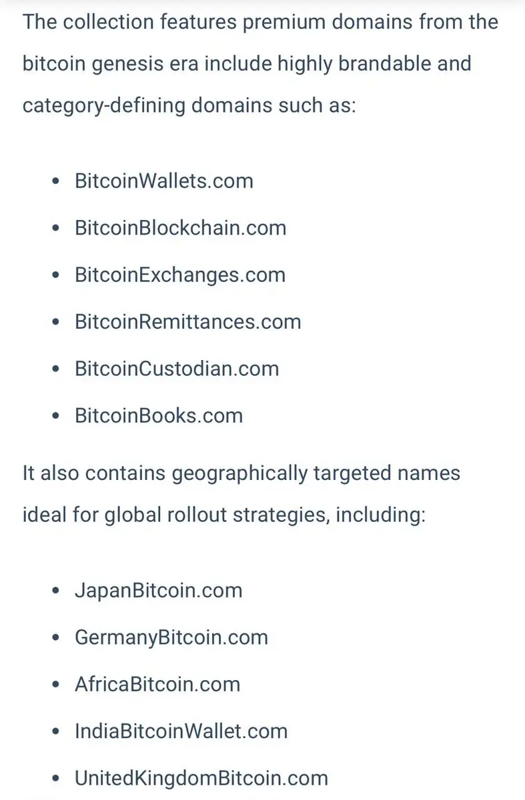The width and height of the screenshot is (525, 800).
Task: Select the BitcoinBlockchain.com list entry
Action: click(180, 228)
